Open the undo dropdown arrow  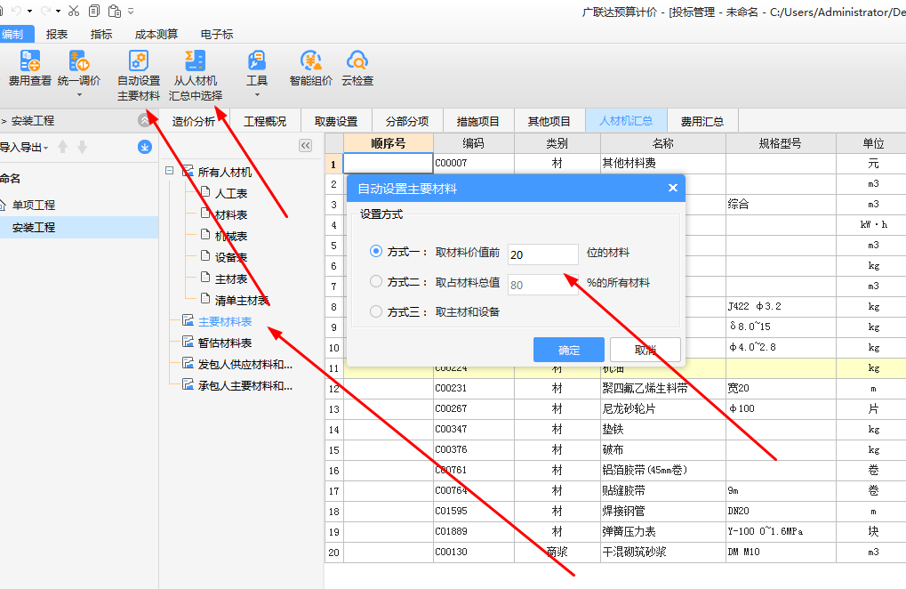tap(29, 11)
